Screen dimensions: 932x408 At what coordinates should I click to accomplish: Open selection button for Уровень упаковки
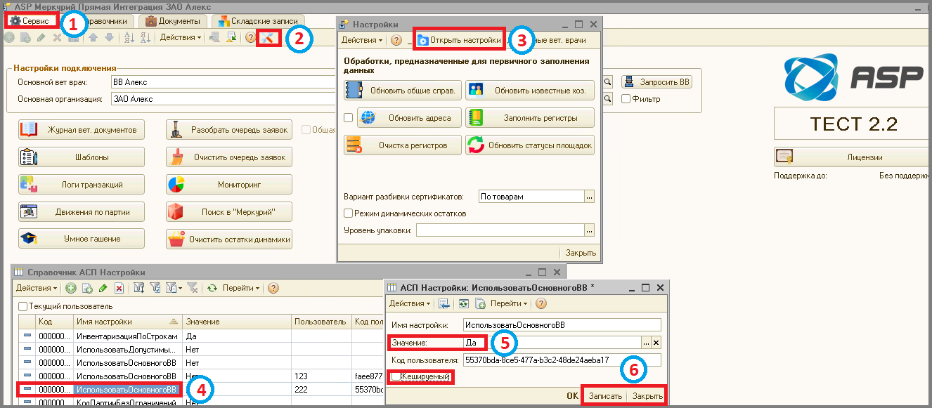click(x=590, y=230)
